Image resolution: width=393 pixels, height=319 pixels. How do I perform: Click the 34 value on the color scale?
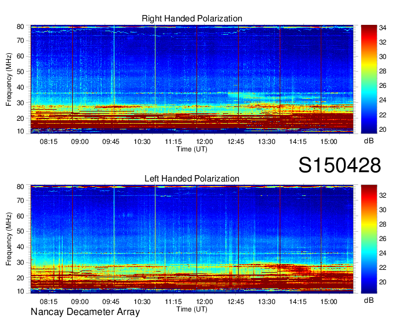[x=383, y=28]
